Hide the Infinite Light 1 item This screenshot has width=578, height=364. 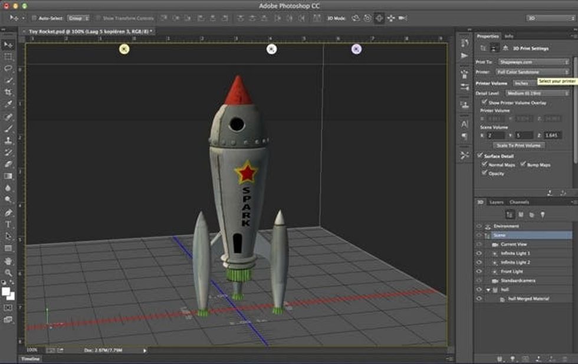tap(479, 253)
